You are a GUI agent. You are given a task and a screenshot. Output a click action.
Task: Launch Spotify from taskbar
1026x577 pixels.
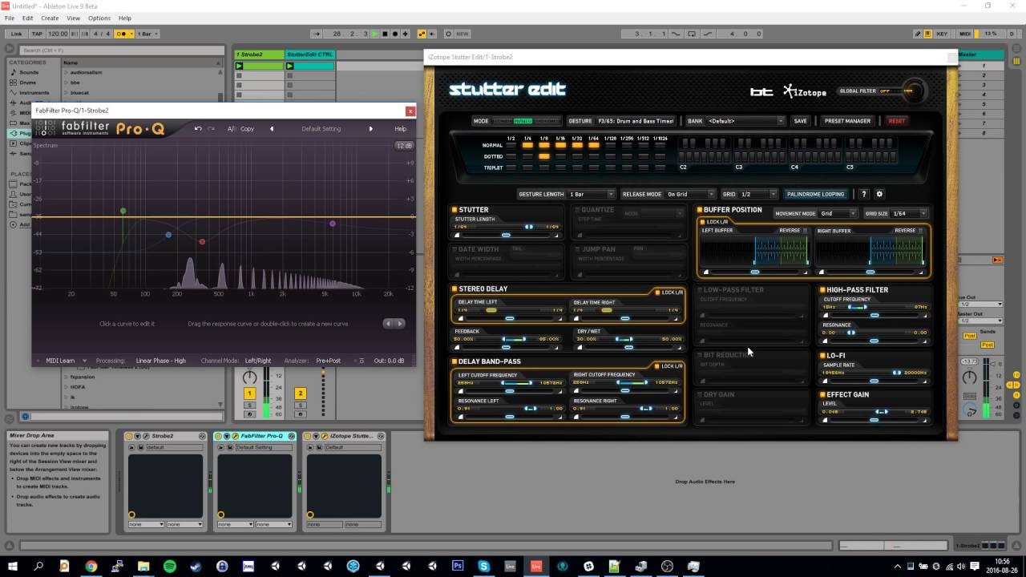point(170,566)
